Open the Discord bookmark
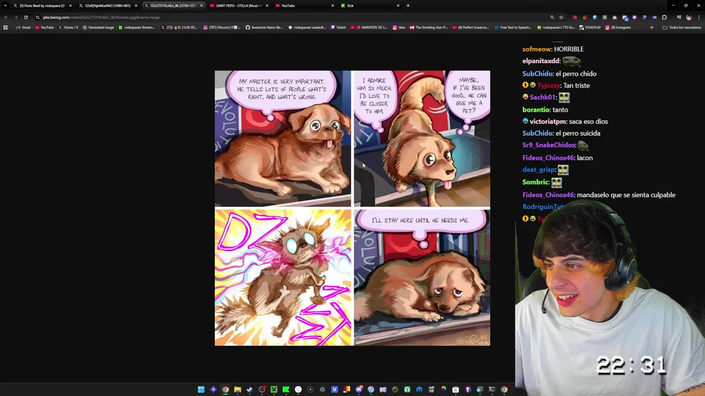Image resolution: width=705 pixels, height=396 pixels. point(223,28)
